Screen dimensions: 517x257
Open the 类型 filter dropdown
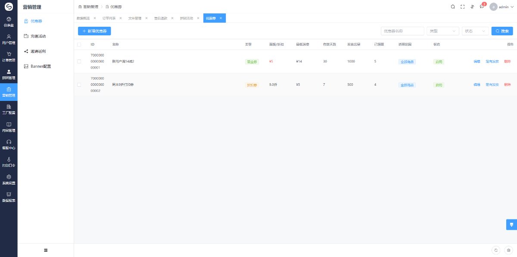[443, 31]
